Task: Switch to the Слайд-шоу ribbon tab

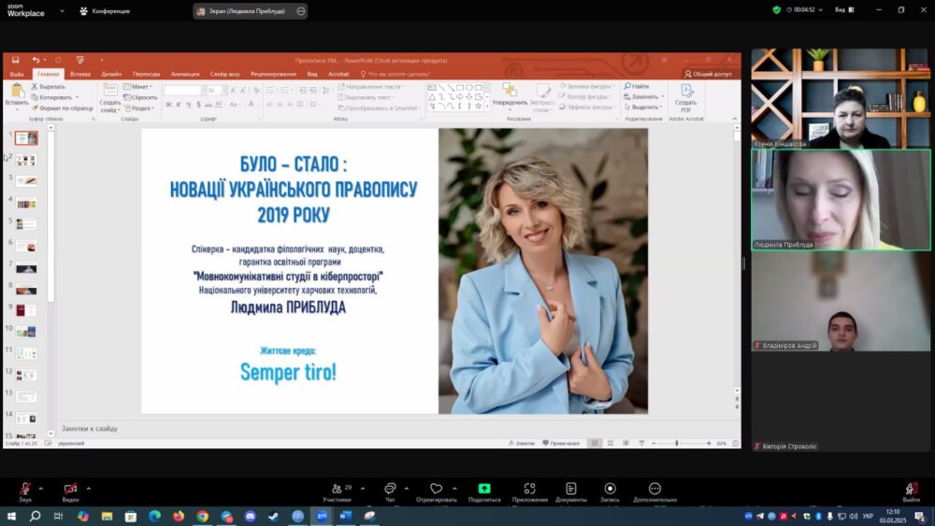Action: pyautogui.click(x=224, y=74)
